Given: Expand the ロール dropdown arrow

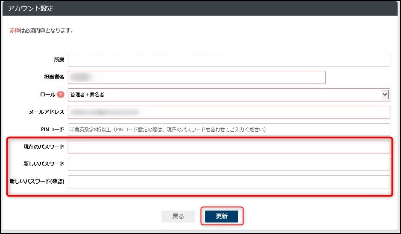Looking at the screenshot, I should (x=385, y=95).
